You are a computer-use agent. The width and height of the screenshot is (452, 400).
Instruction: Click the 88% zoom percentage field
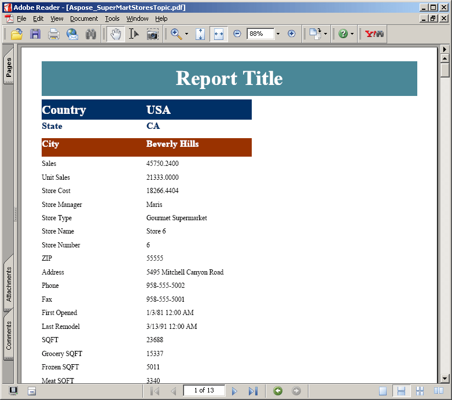coord(260,34)
